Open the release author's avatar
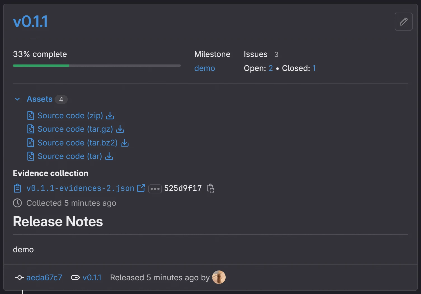This screenshot has height=294, width=421. (219, 277)
